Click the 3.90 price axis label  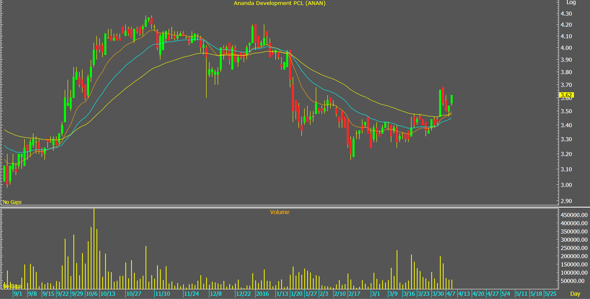(x=566, y=60)
